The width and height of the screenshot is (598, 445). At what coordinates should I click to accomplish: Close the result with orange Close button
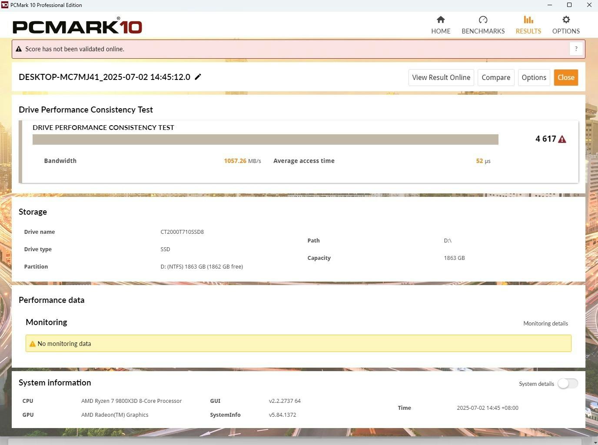566,77
